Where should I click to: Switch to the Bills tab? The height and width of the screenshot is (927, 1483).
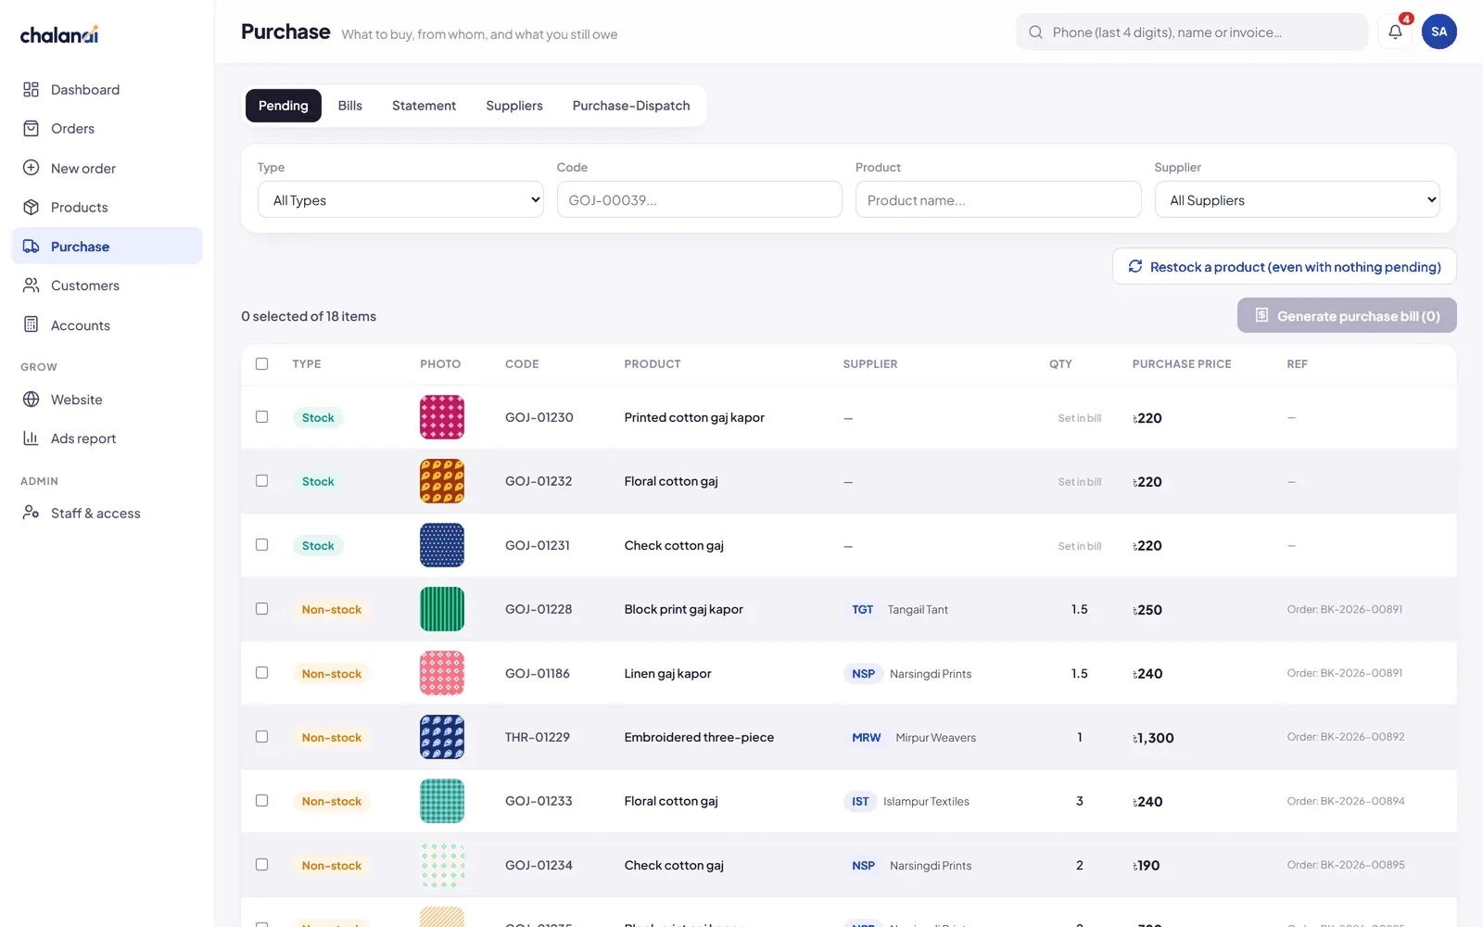pyautogui.click(x=350, y=106)
